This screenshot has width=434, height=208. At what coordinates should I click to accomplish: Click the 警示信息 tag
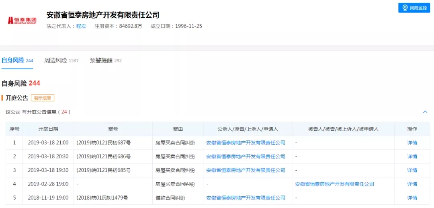point(42,98)
